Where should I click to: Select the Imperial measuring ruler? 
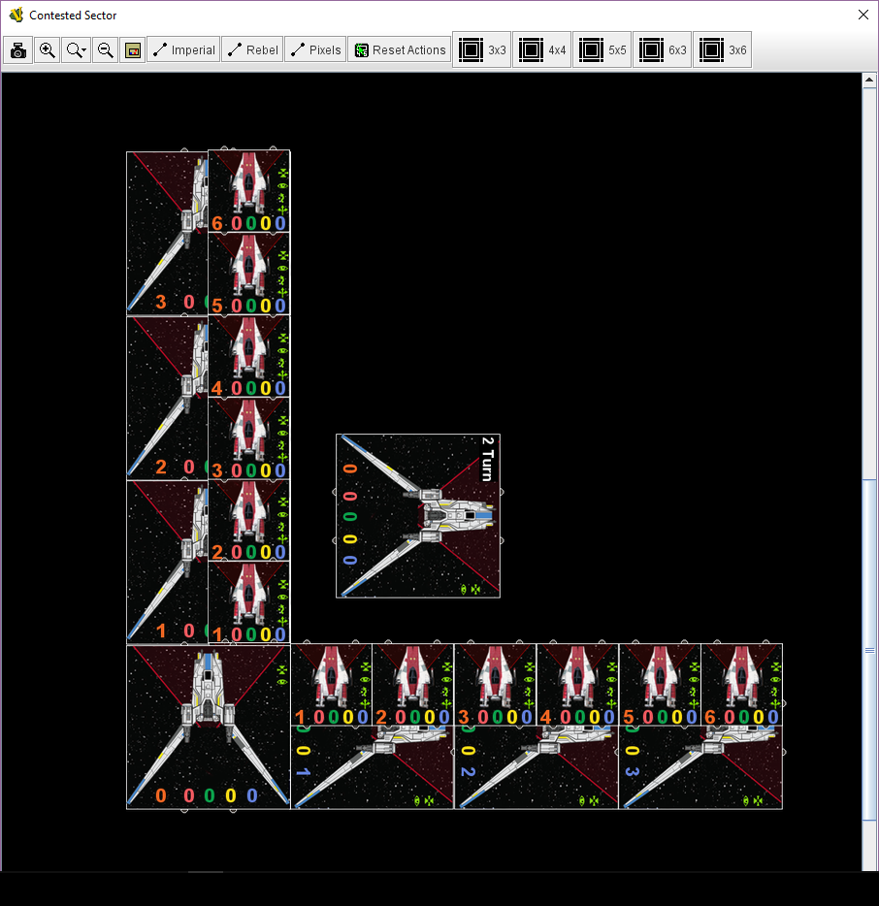183,49
